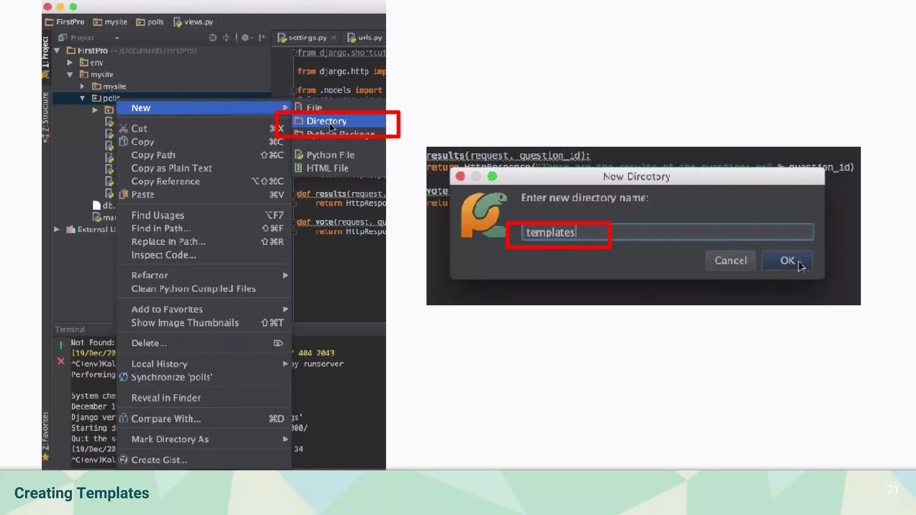Click the Compare With icon
916x515 pixels.
pyautogui.click(x=123, y=418)
